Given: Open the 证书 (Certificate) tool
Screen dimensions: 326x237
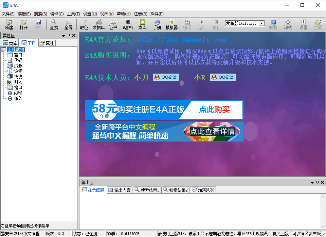Looking at the screenshot, I should tap(113, 24).
